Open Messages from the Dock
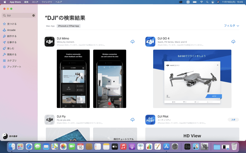Screen dimensions: 246x153 pyautogui.click(x=38, y=147)
